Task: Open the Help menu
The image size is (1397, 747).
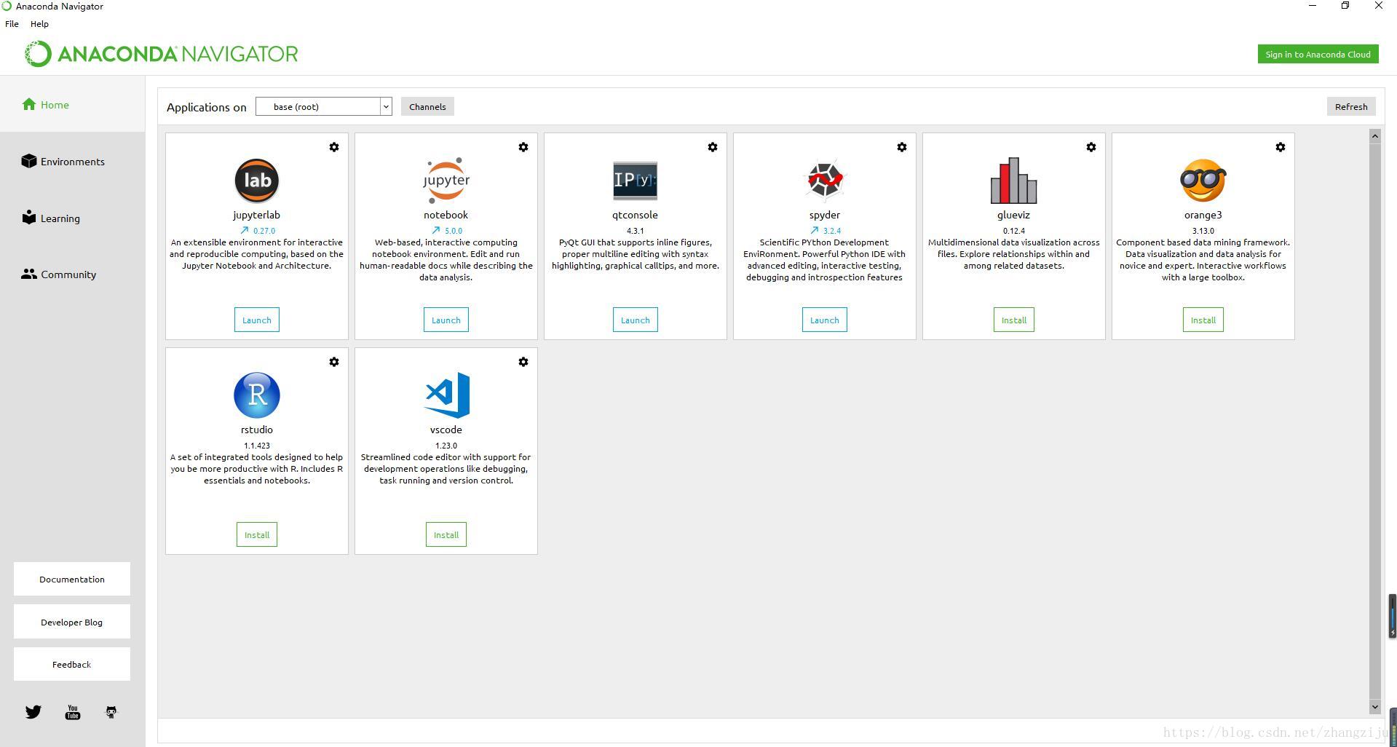Action: coord(39,24)
